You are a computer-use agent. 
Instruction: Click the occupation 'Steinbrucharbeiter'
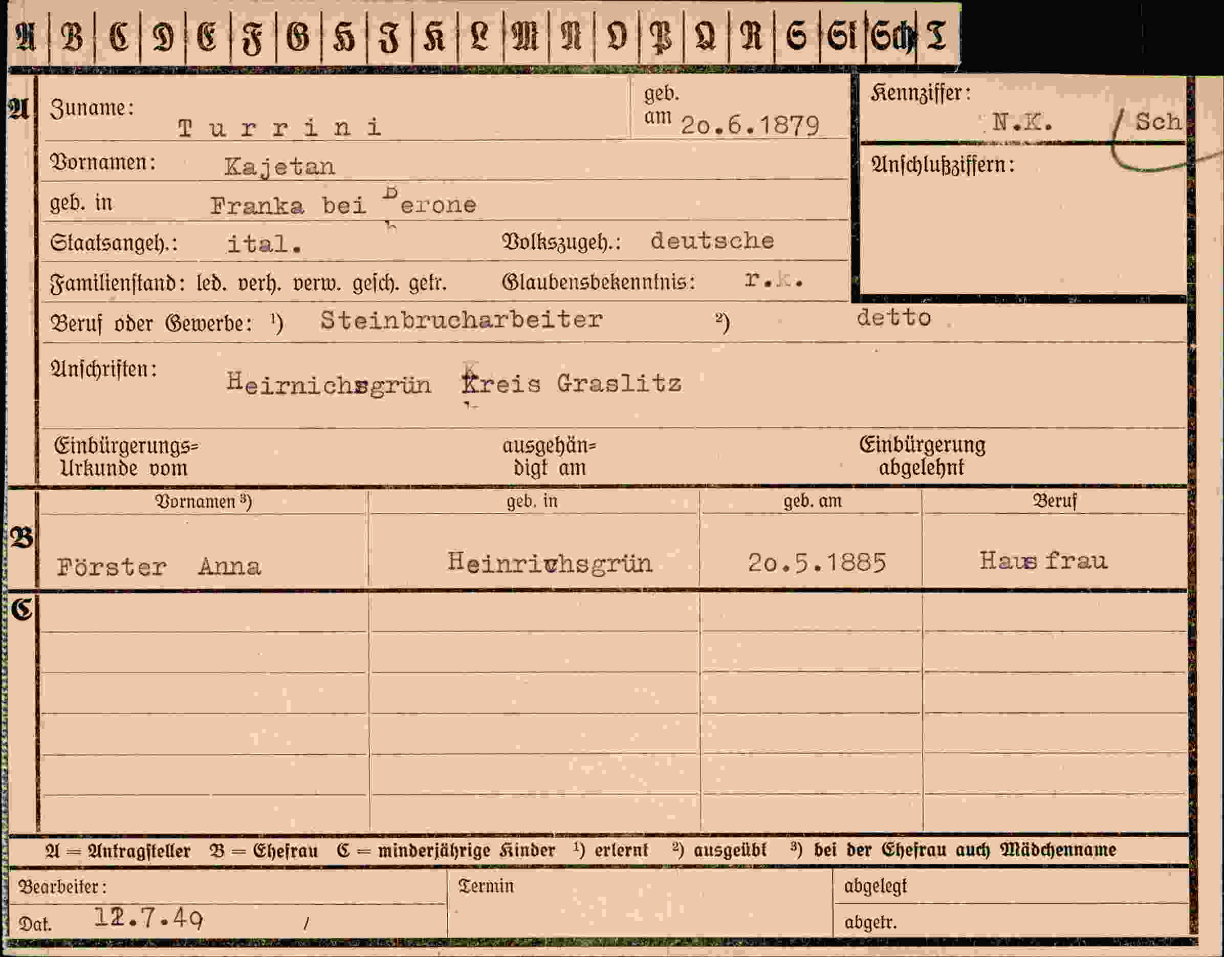461,320
